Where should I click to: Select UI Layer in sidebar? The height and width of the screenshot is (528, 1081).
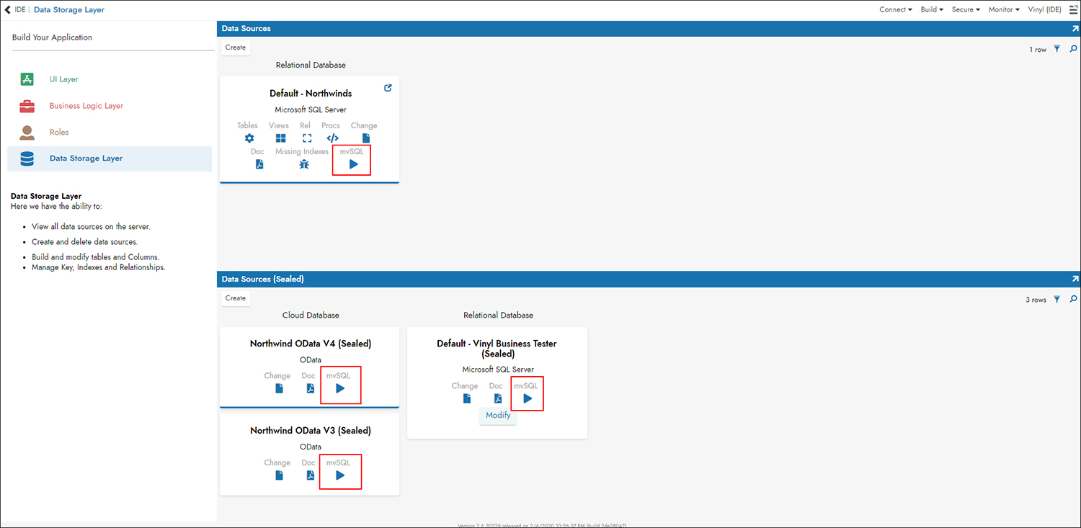pos(63,79)
